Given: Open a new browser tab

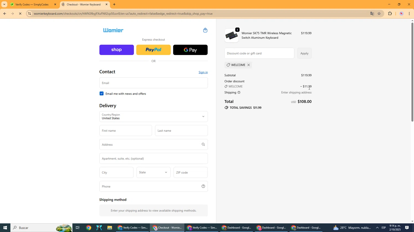Looking at the screenshot, I should click(114, 4).
